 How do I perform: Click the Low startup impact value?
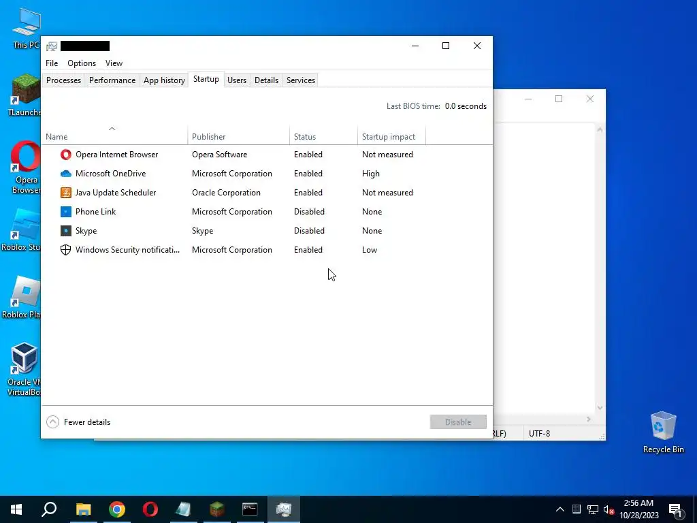[x=370, y=250]
